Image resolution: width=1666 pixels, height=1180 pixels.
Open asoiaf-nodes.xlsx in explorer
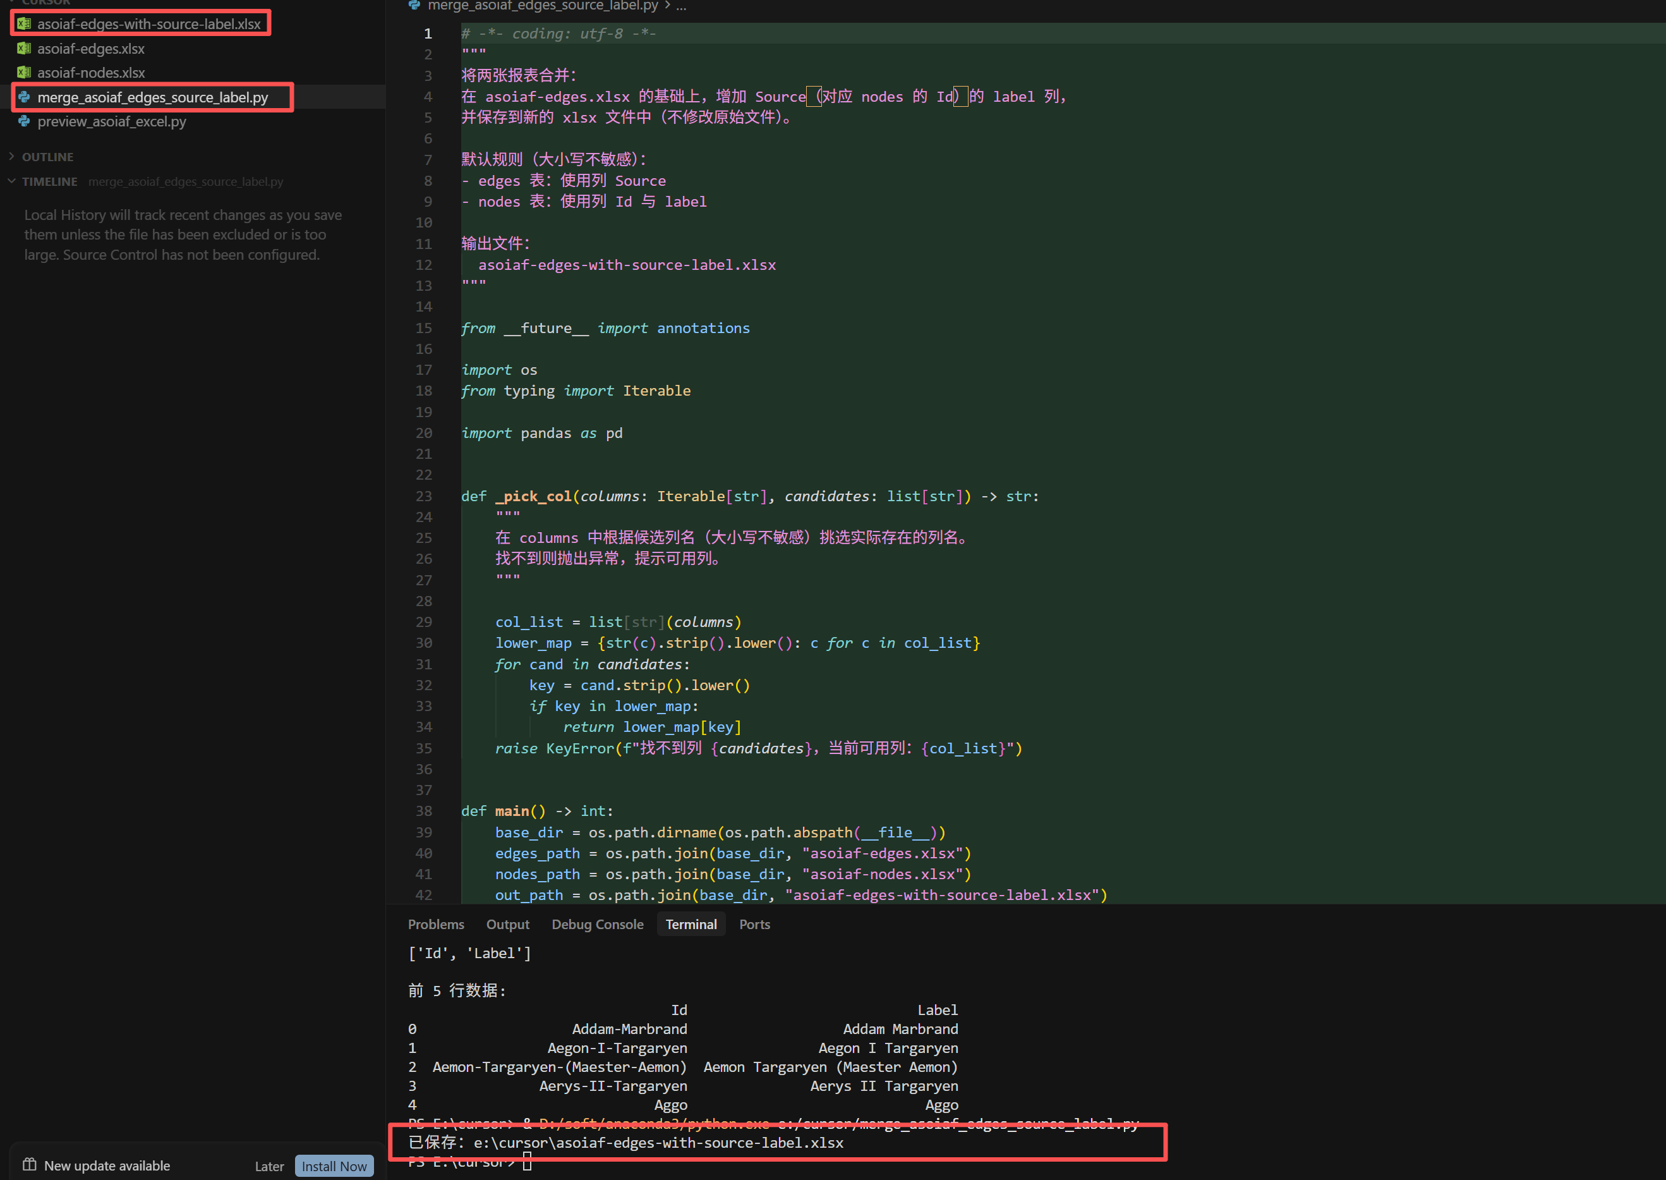click(x=91, y=73)
